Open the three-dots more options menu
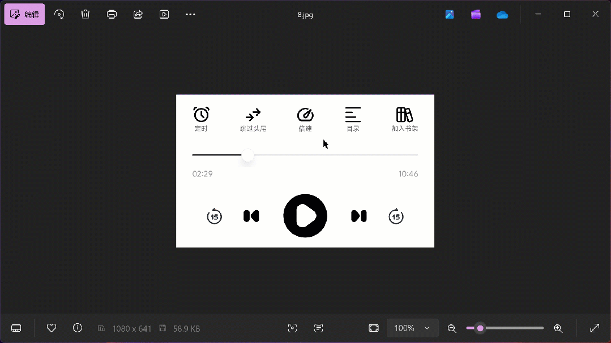Screen dimensions: 611x343 [x=190, y=15]
